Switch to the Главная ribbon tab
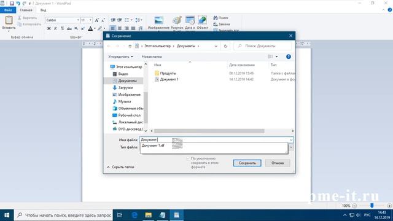The height and width of the screenshot is (221, 393). (26, 10)
